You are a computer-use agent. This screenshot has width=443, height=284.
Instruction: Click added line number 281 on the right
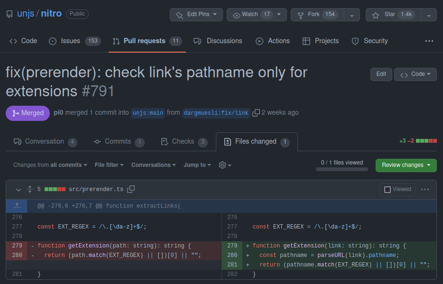coord(232,265)
